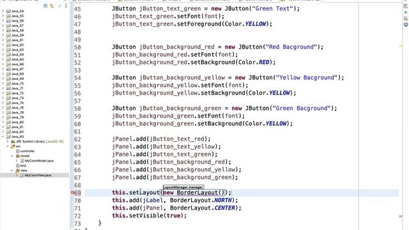Click the Java_80 project icon

point(8,122)
